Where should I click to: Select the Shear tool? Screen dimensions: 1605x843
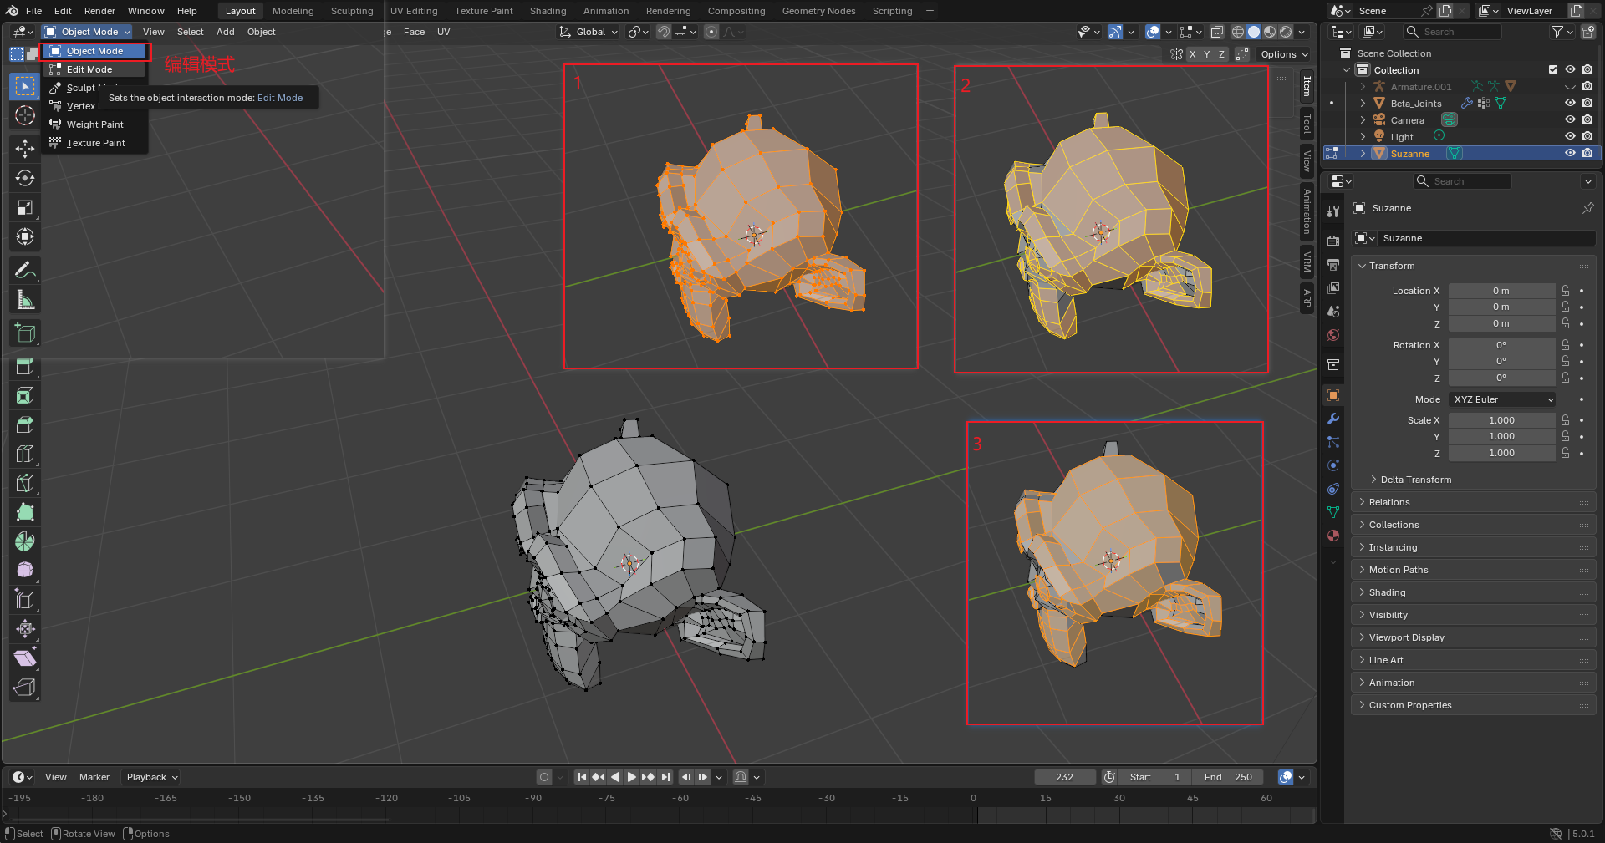(25, 658)
